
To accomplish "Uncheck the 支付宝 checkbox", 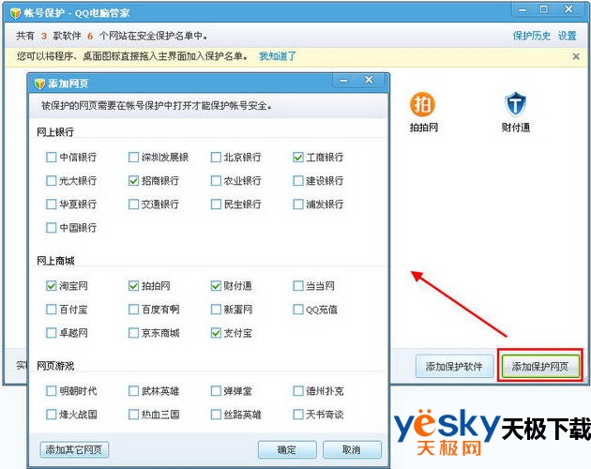I will pos(216,333).
